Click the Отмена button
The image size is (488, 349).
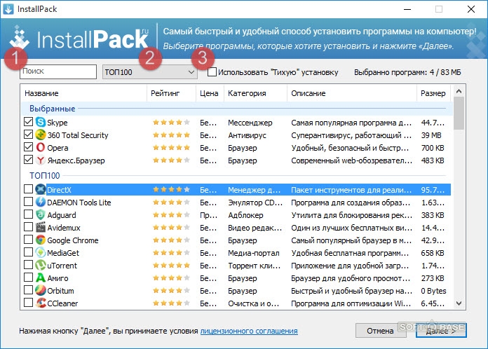[x=380, y=331]
